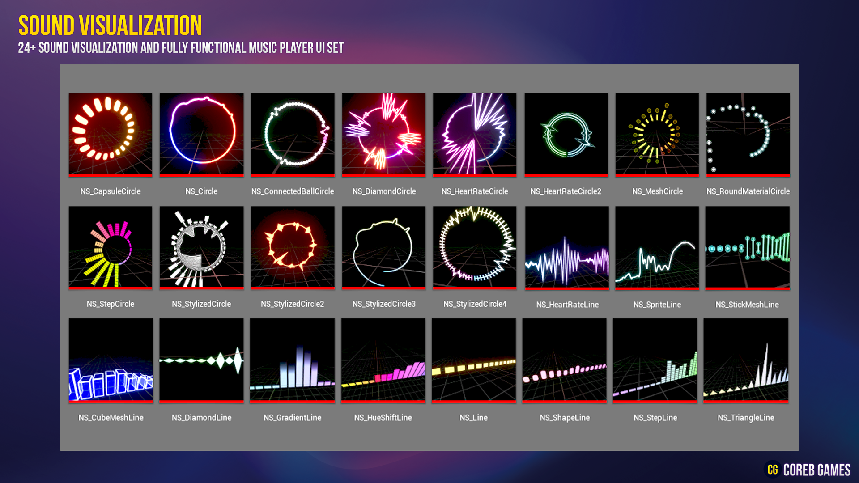Image resolution: width=859 pixels, height=483 pixels.
Task: Select the green NS_HeartRateCircle2 icon
Action: point(566,134)
